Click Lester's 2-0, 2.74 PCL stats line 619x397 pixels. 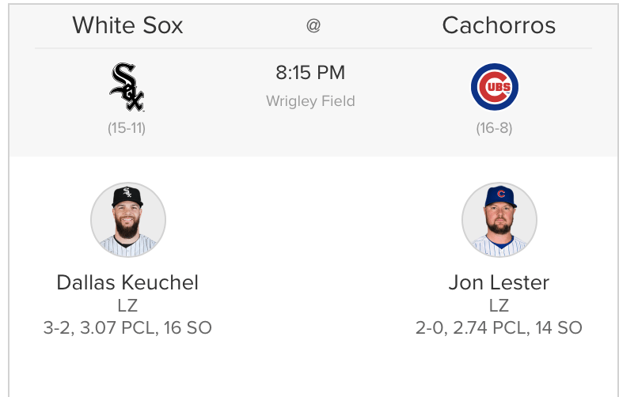point(499,327)
